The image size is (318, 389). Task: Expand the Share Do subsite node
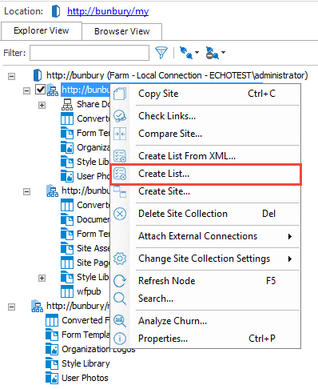click(42, 105)
